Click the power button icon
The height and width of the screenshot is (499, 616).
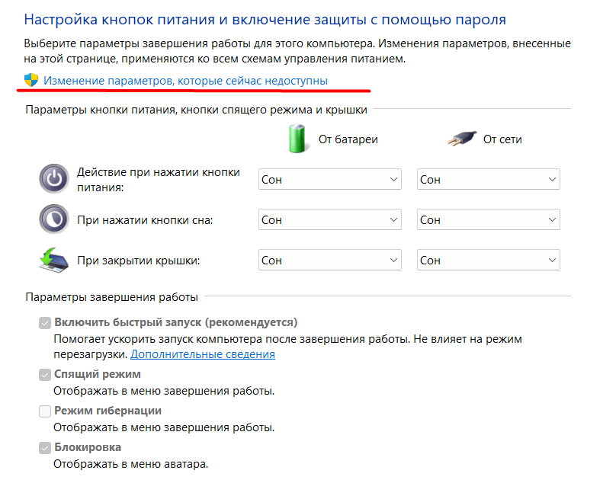[x=53, y=180]
